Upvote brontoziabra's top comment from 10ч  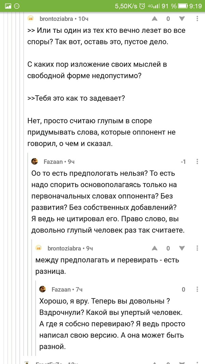pyautogui.click(x=155, y=19)
